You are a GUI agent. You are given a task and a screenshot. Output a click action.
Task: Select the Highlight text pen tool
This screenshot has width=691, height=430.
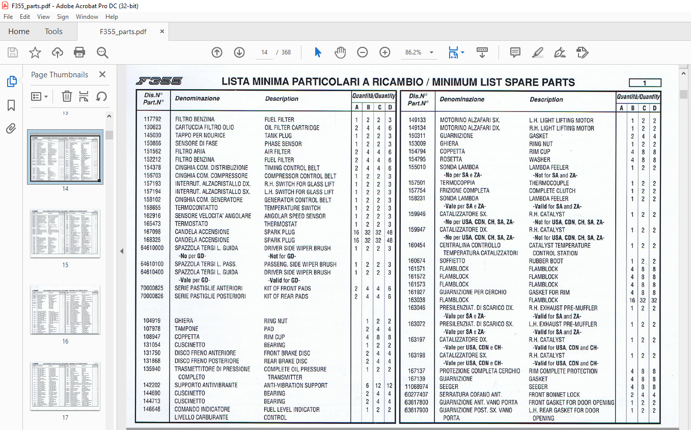[537, 52]
